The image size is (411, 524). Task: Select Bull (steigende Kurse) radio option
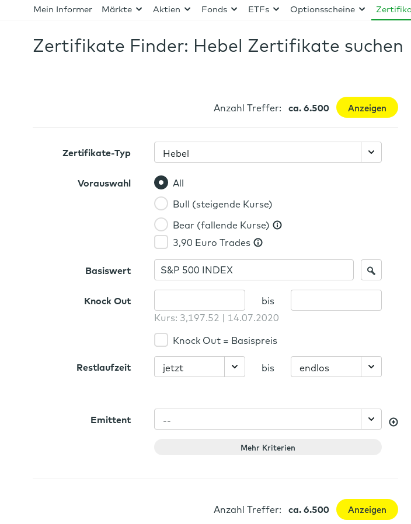pos(161,204)
